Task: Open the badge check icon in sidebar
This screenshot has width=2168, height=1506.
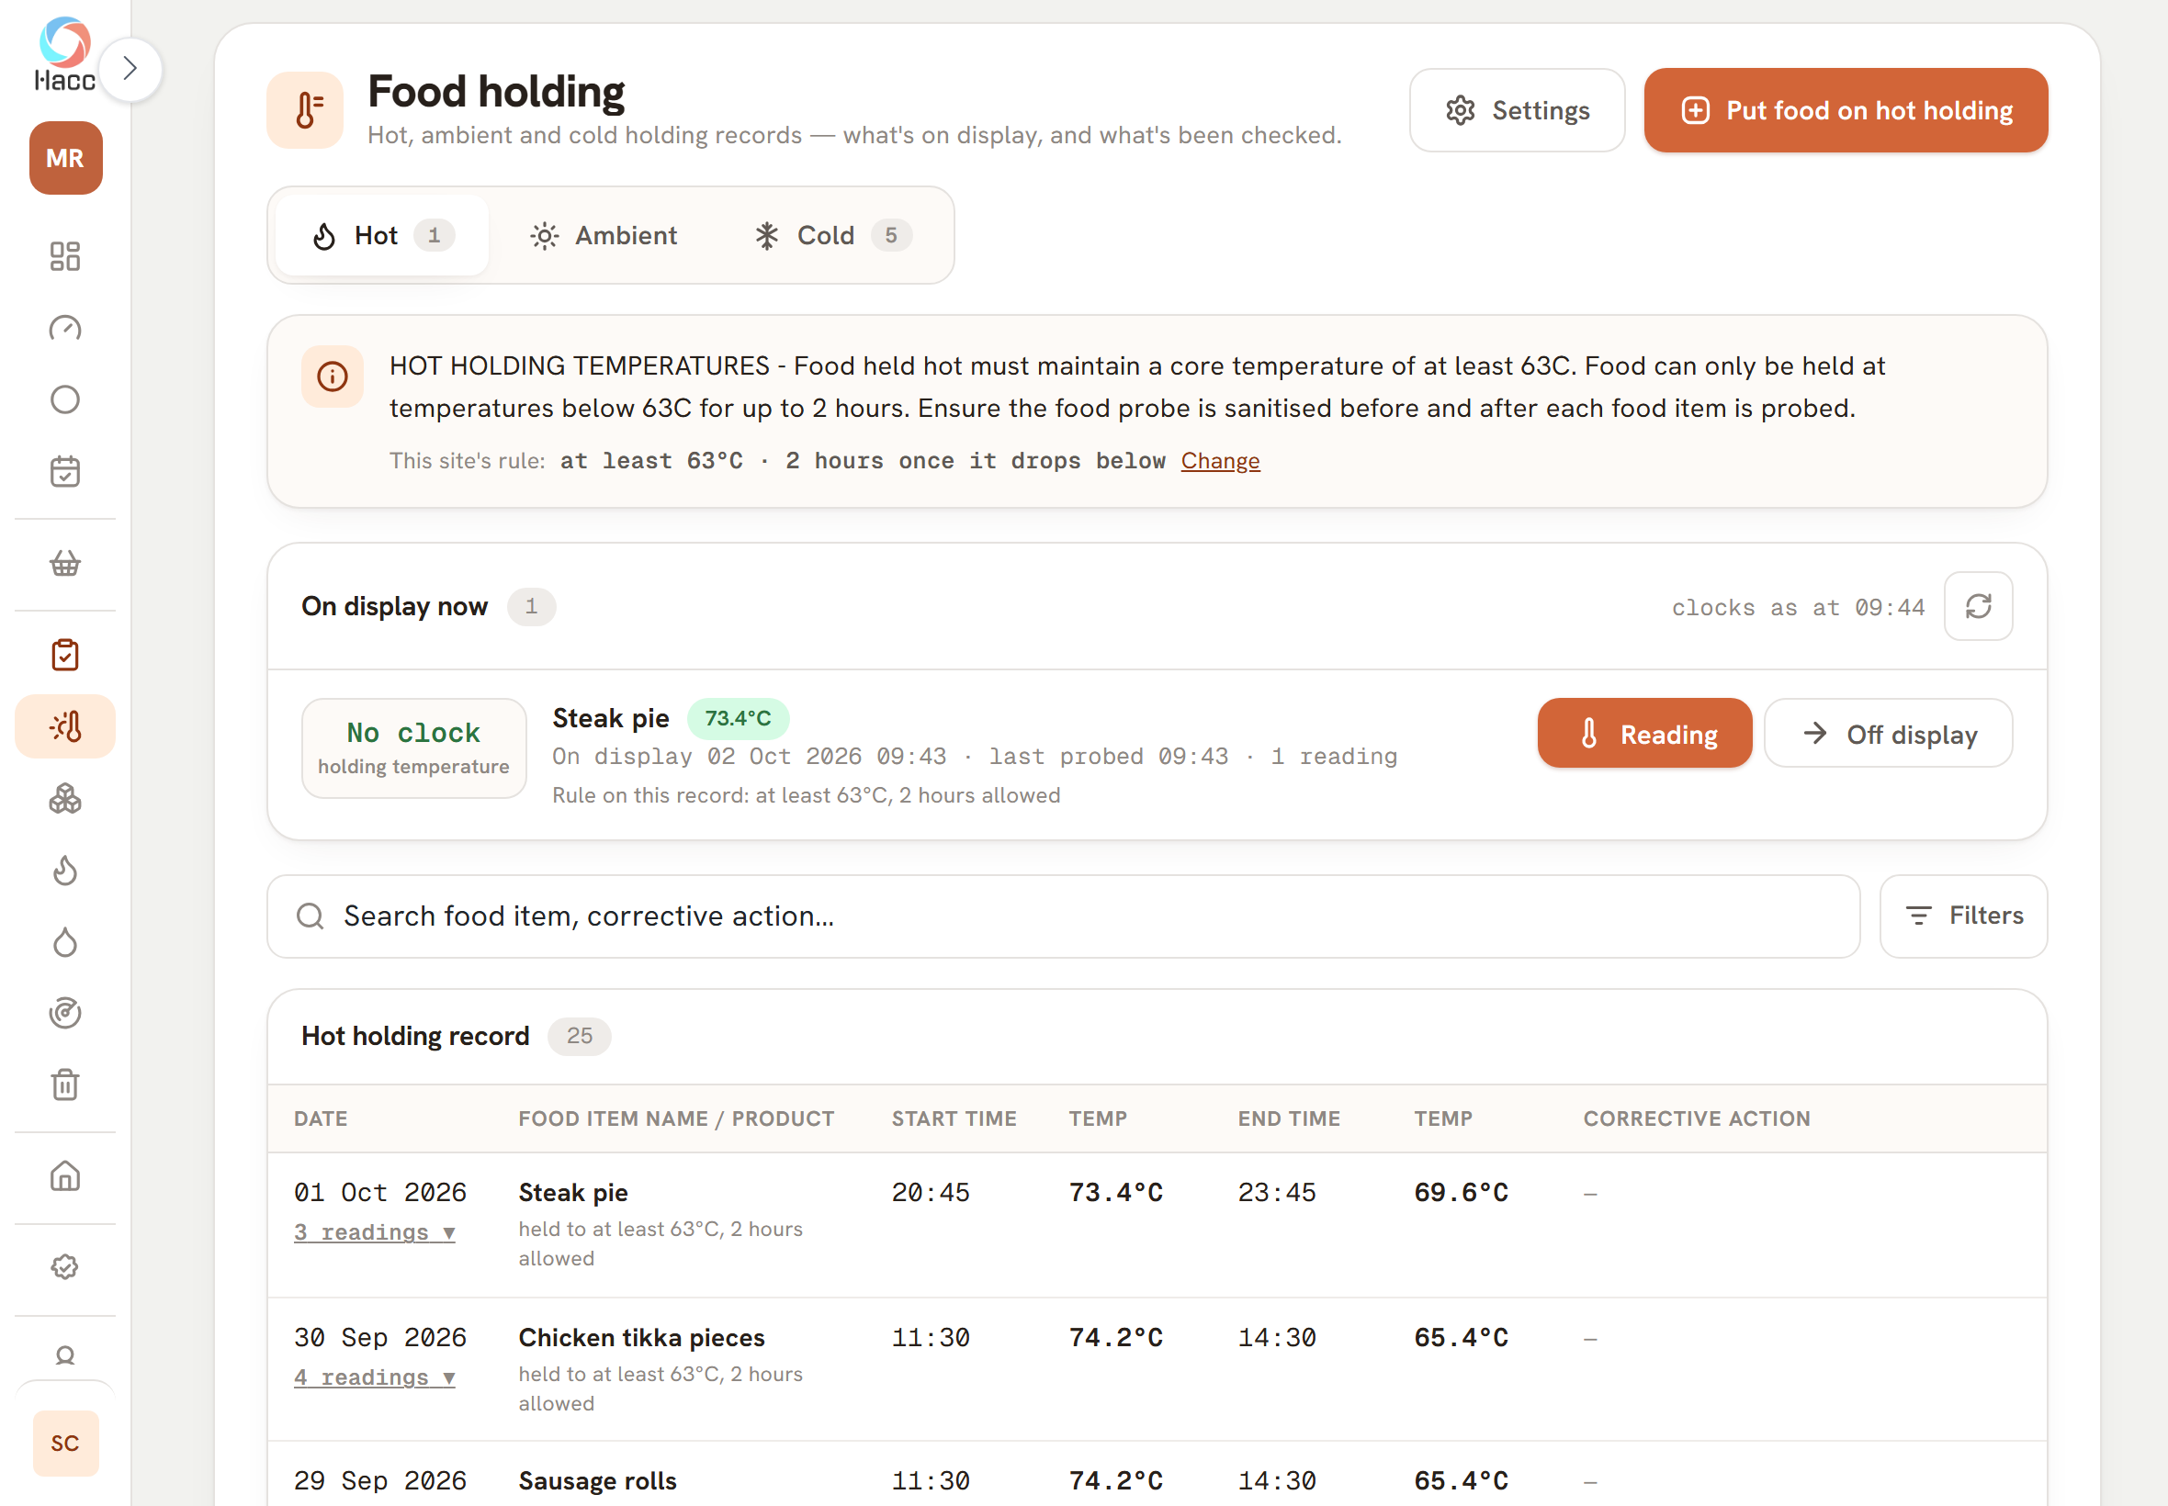Action: [x=65, y=1266]
